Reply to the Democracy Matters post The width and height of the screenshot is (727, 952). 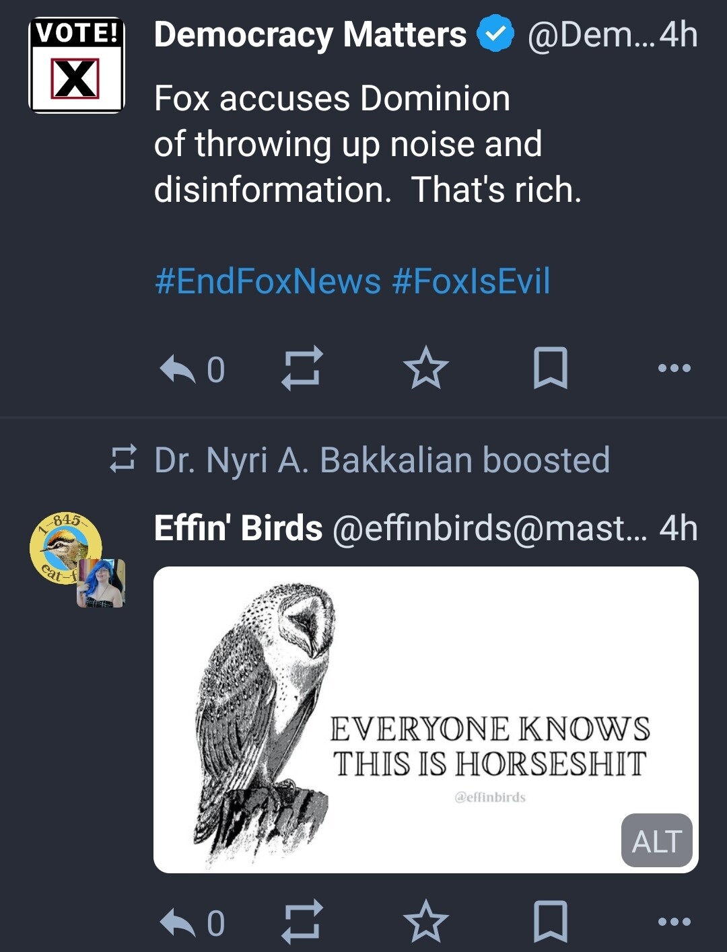tap(178, 369)
